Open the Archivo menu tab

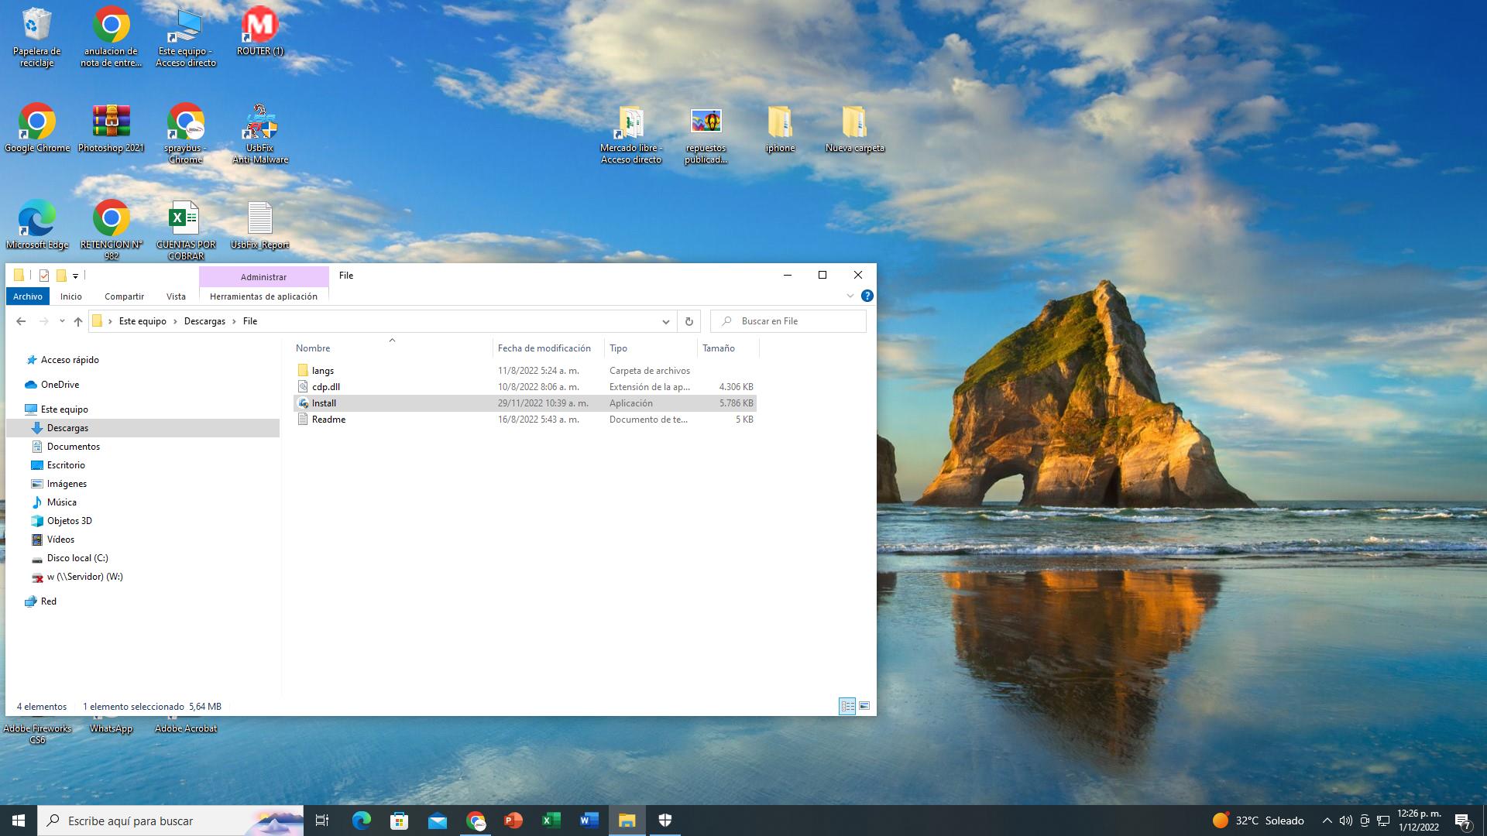pos(28,296)
